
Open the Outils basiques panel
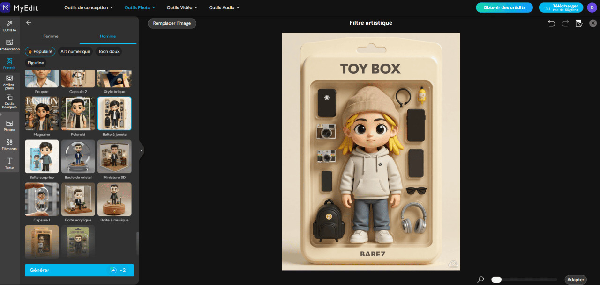click(9, 101)
